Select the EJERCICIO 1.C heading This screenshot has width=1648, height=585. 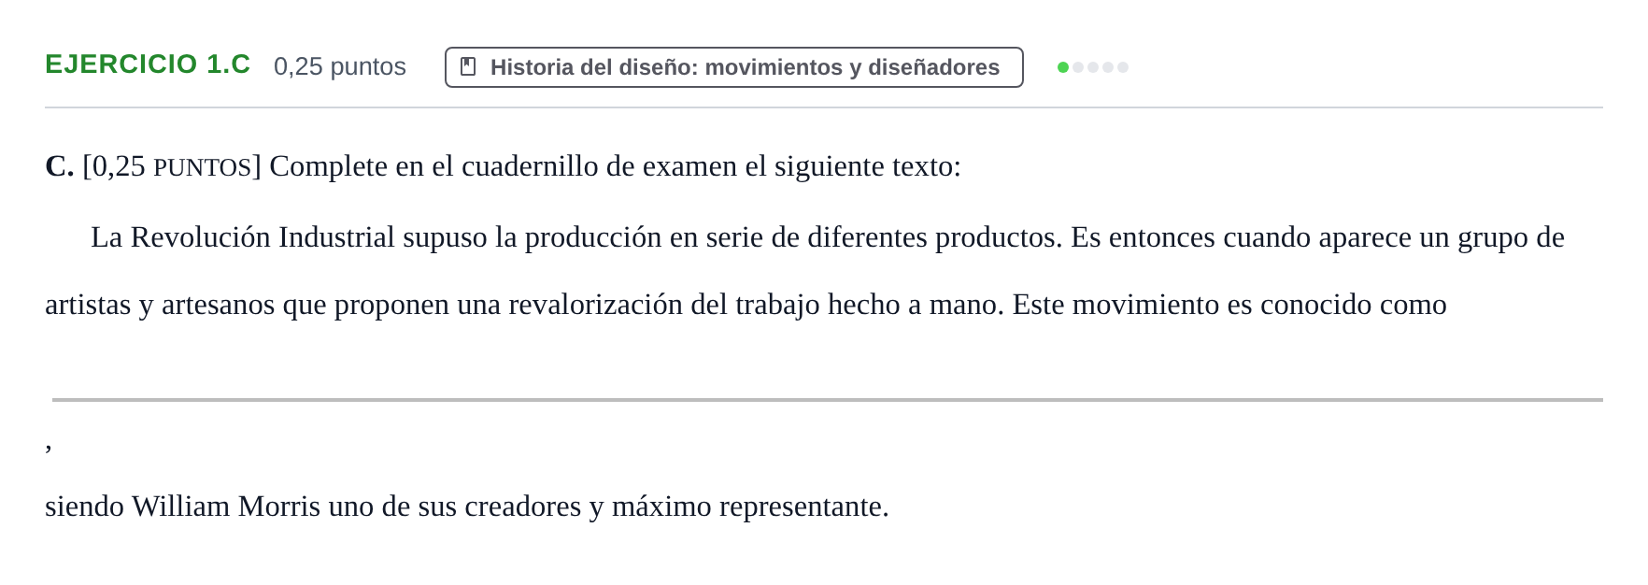148,64
